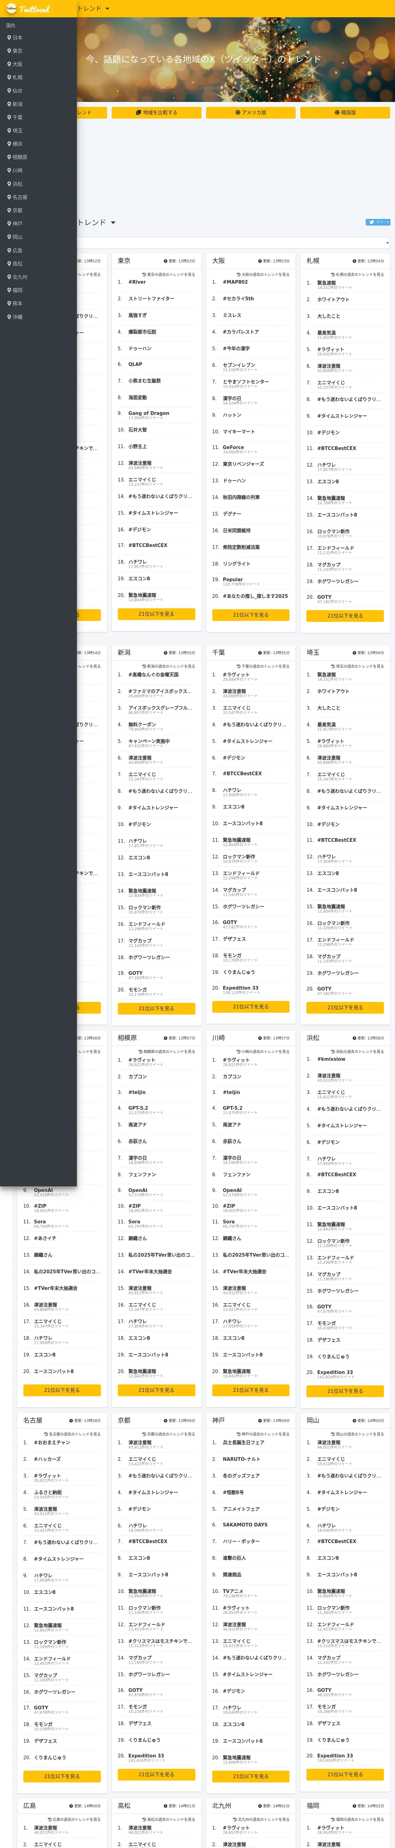Click the history icon in the 新潟 card
The width and height of the screenshot is (395, 1848).
click(144, 667)
